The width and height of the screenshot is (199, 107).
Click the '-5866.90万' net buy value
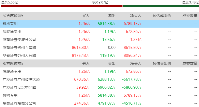(132, 87)
